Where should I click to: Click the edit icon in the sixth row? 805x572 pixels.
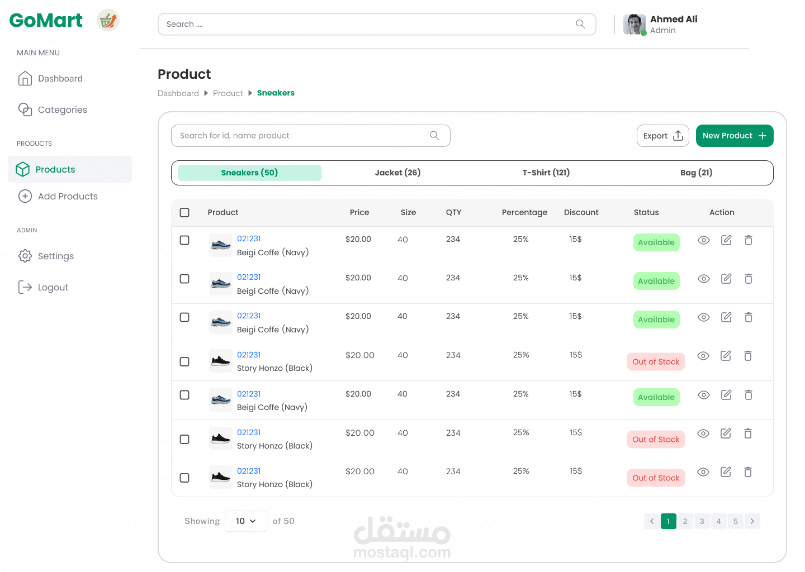coord(726,433)
